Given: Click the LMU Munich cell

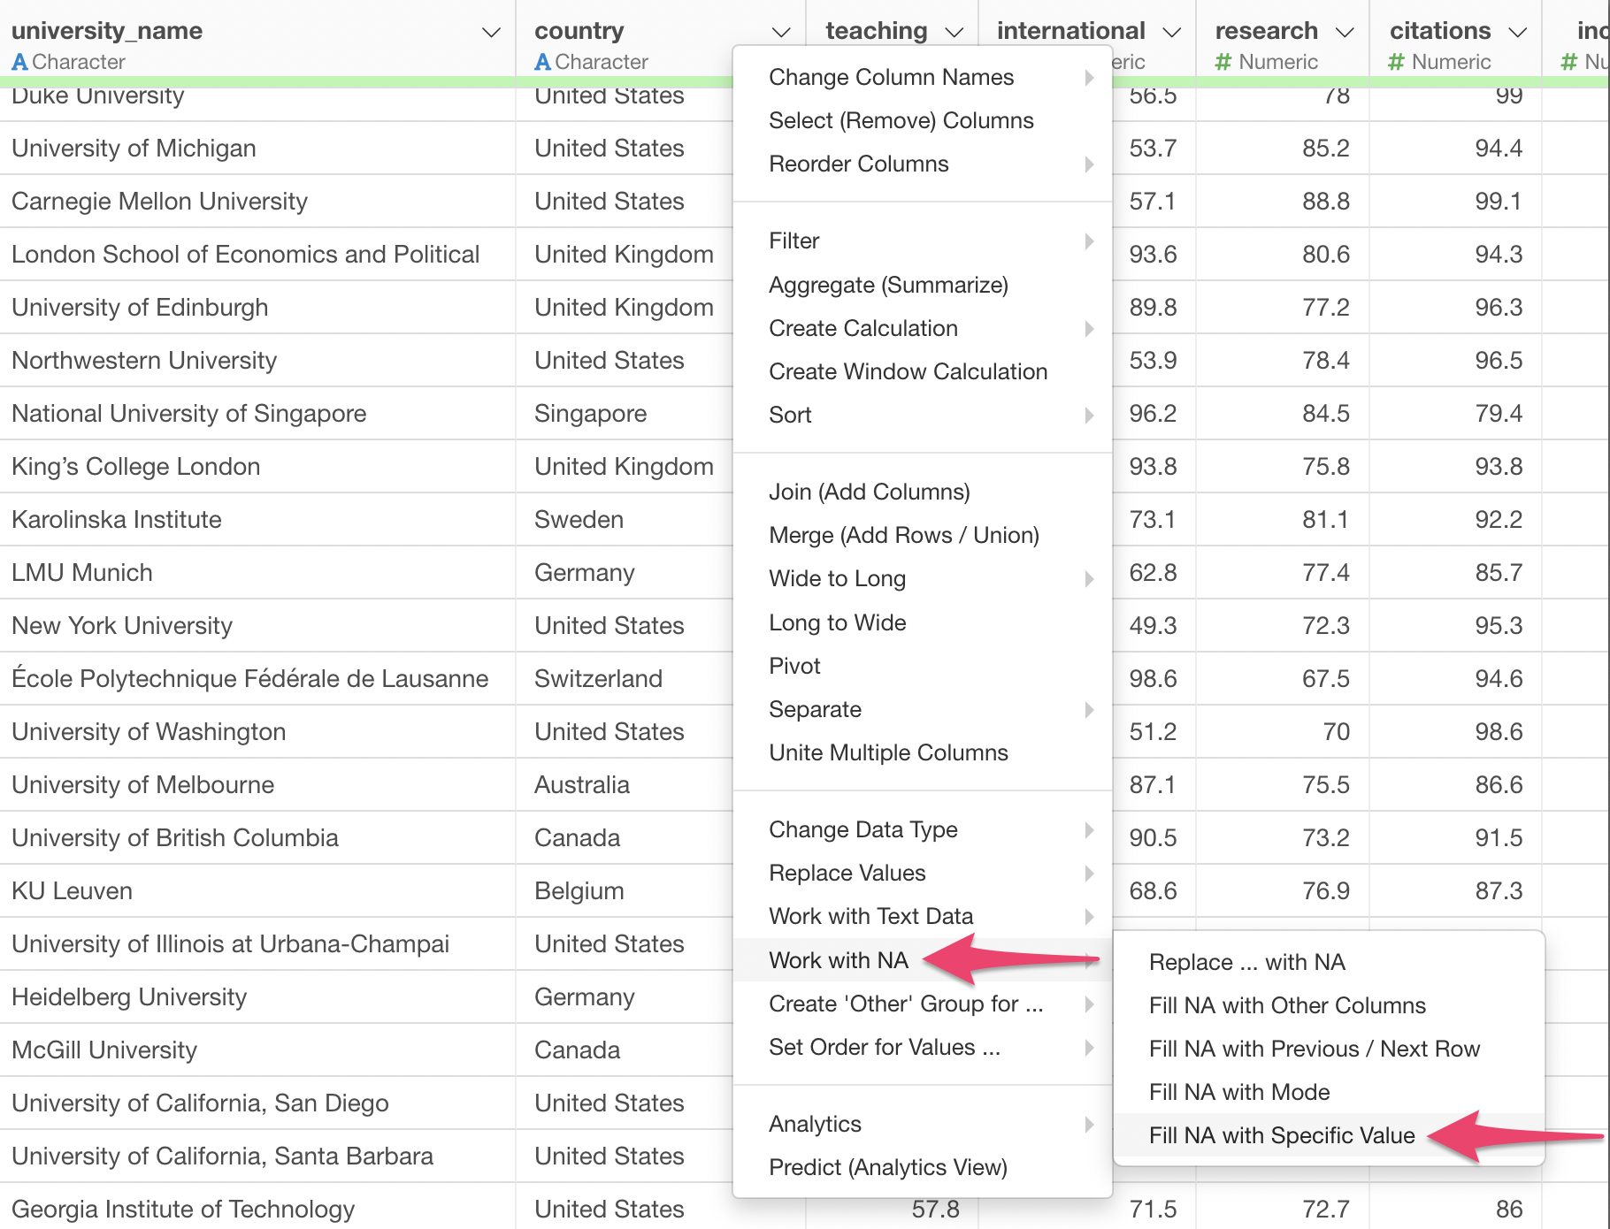Looking at the screenshot, I should pos(257,572).
